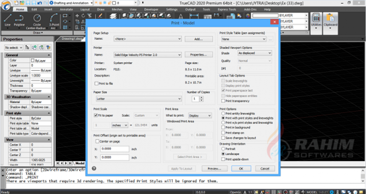
Task: Open the Meshes ribbon tab
Action: [x=117, y=9]
